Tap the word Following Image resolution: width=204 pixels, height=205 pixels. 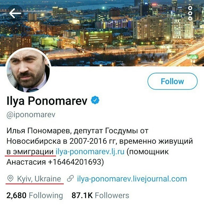coord(46,195)
